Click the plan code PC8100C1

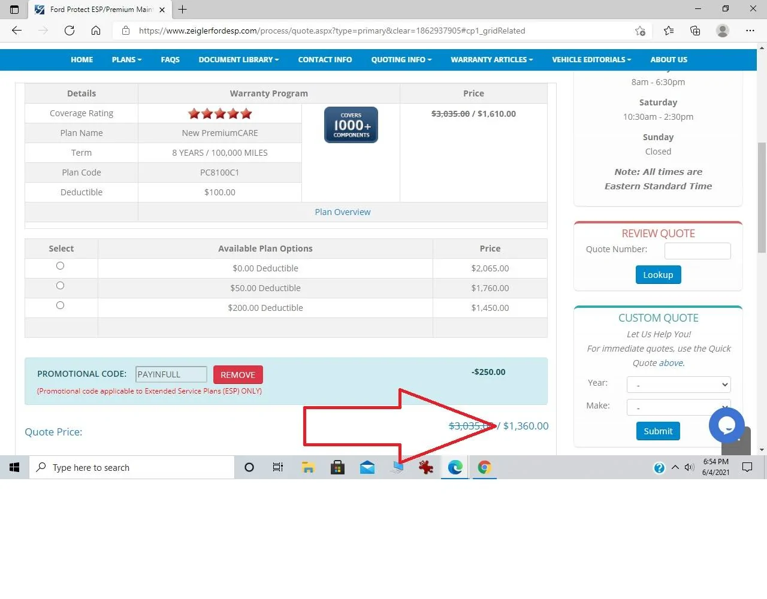tap(220, 173)
